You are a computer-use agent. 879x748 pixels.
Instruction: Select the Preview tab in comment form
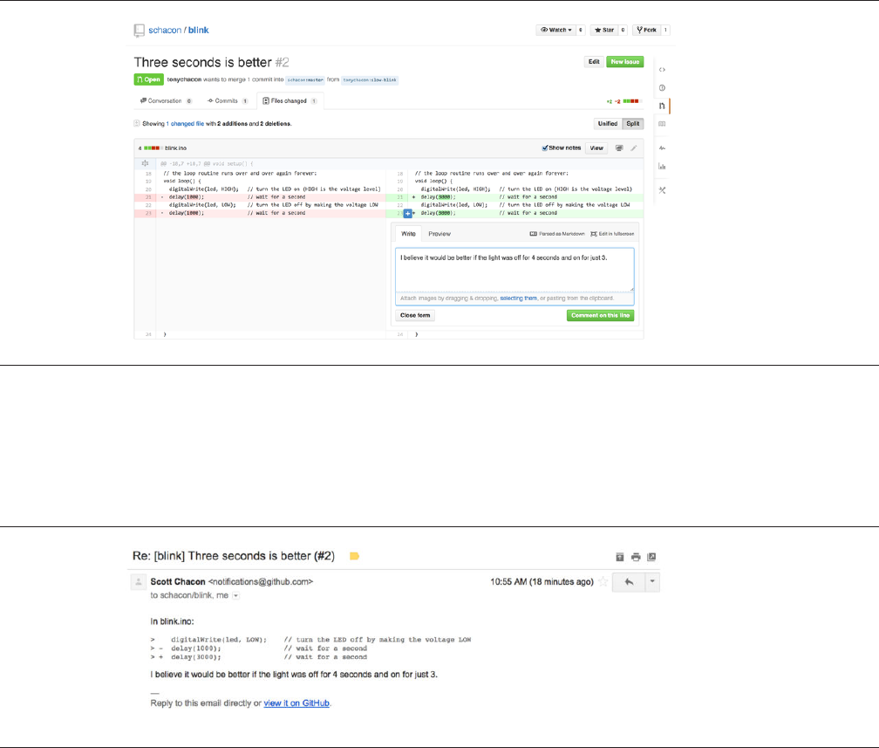click(439, 234)
